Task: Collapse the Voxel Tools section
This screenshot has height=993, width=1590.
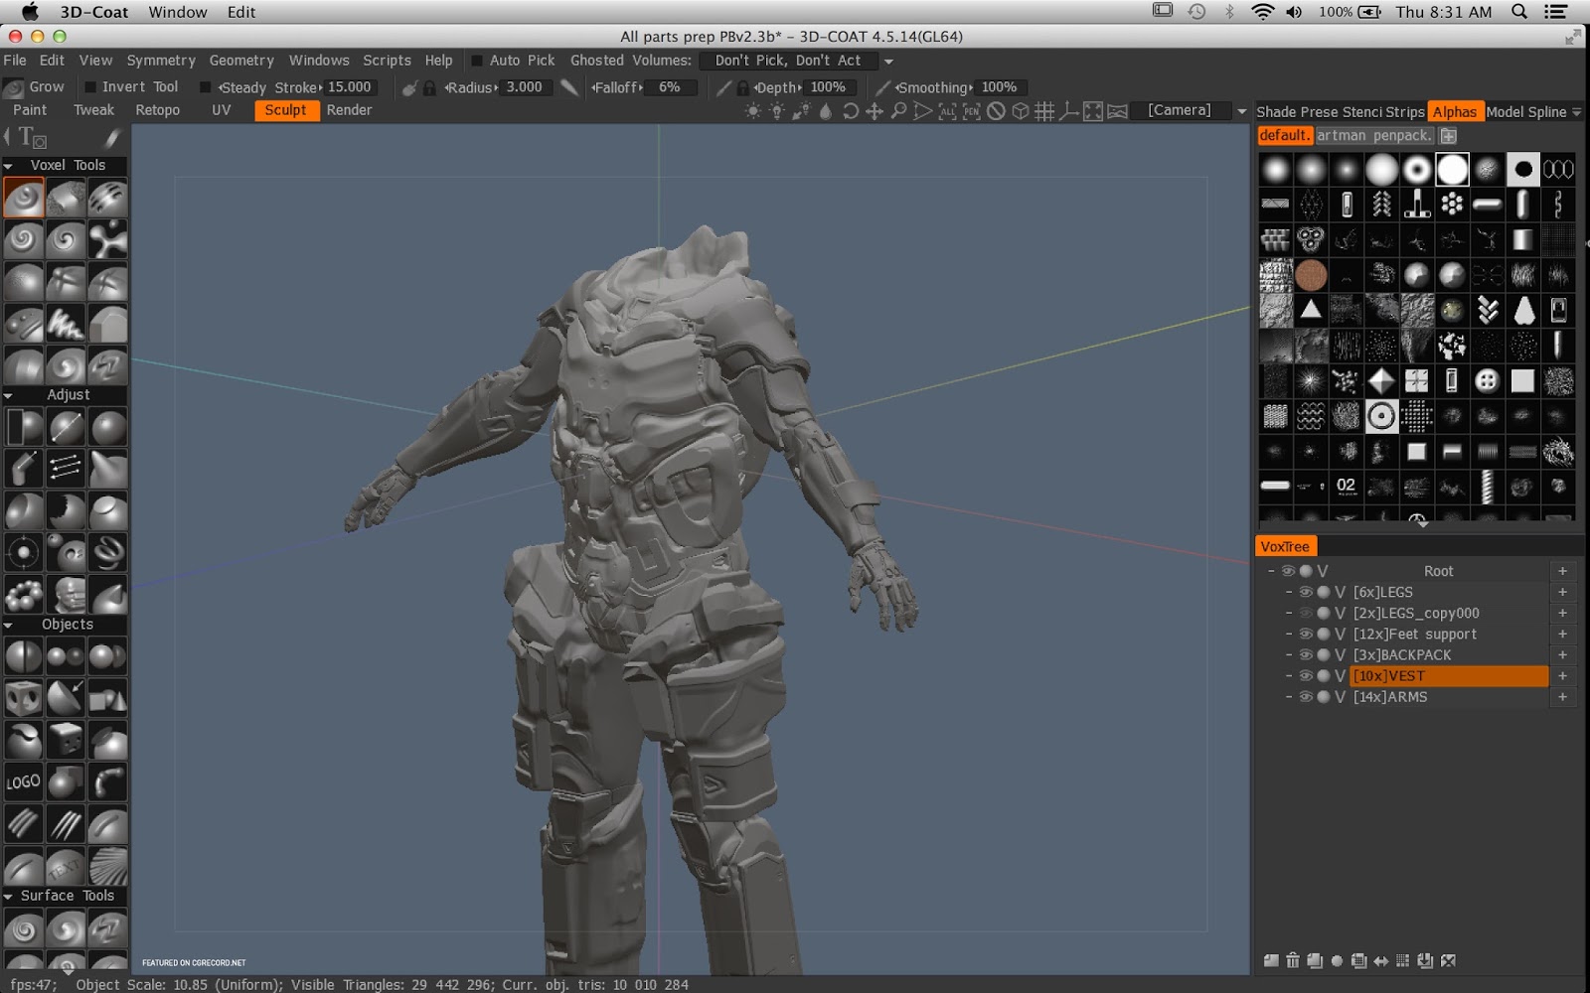Action: (x=9, y=166)
